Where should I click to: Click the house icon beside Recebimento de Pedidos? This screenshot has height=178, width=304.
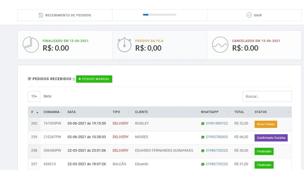pos(41,15)
